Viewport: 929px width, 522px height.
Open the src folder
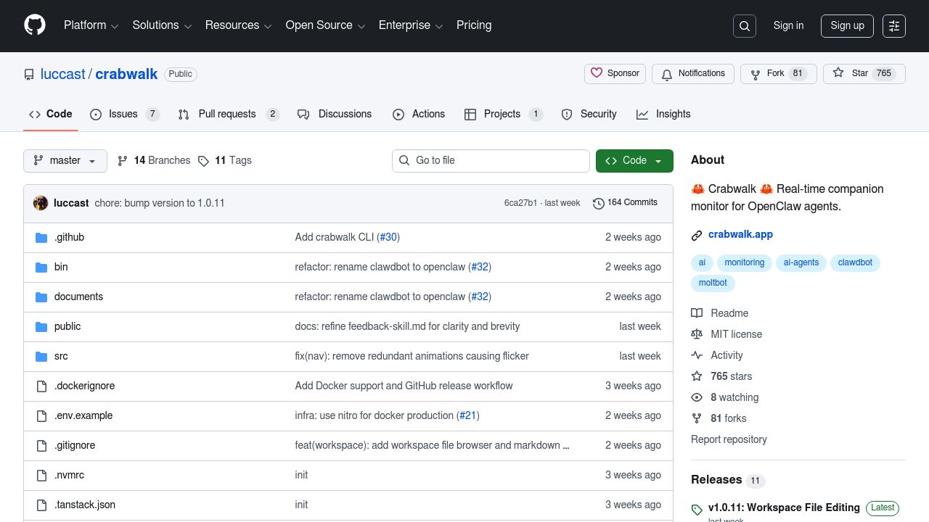[x=61, y=356]
